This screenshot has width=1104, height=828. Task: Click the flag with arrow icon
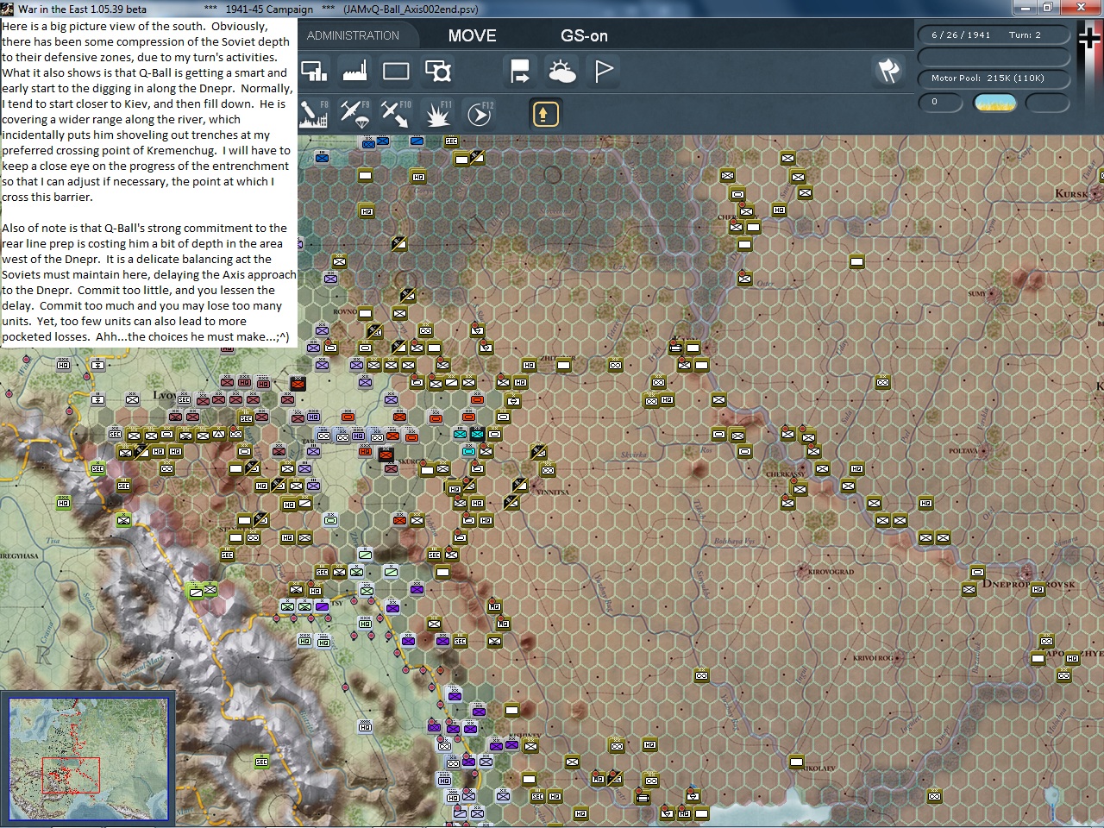point(520,71)
